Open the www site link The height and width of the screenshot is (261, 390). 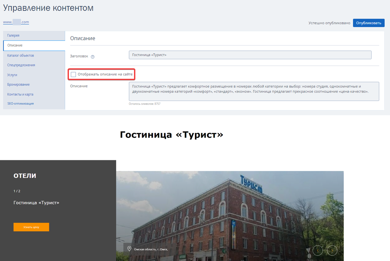click(16, 22)
